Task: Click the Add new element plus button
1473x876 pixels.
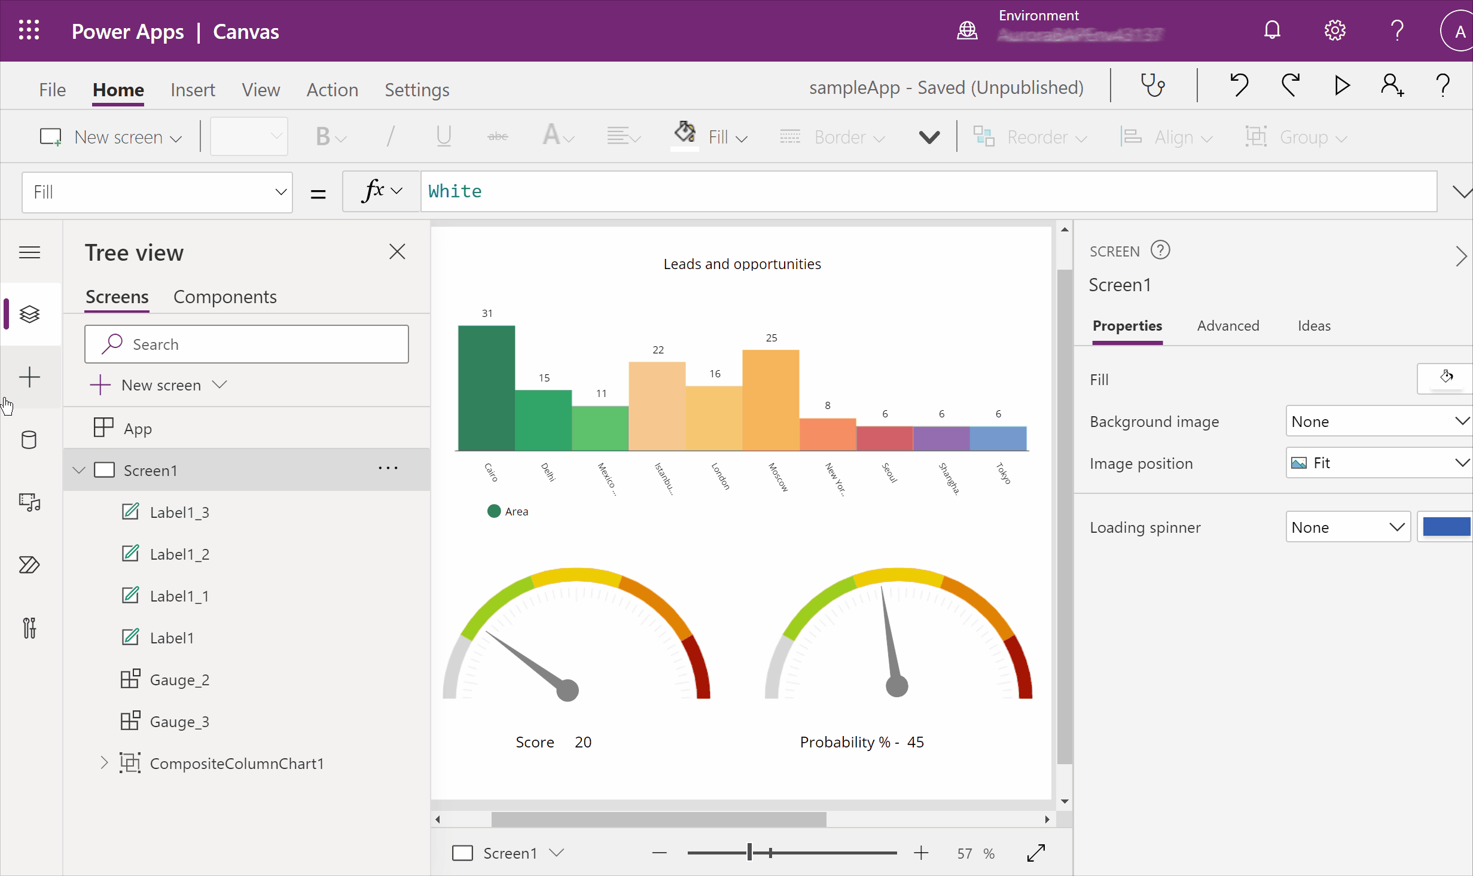Action: coord(28,376)
